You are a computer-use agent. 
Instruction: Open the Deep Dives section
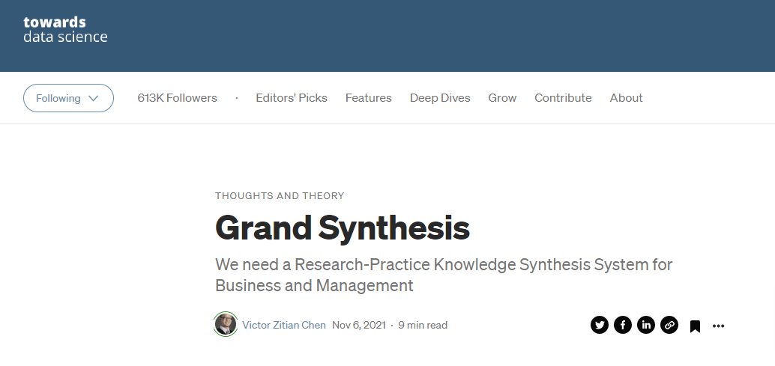pos(440,98)
